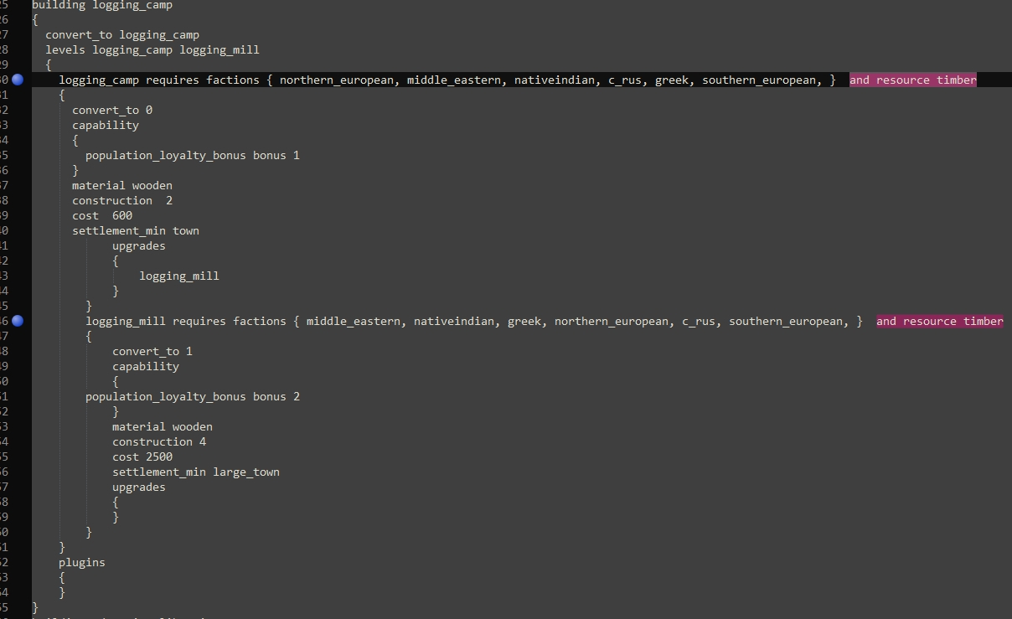This screenshot has width=1012, height=619.
Task: Click the 'convert_to 0' line
Action: (x=112, y=111)
